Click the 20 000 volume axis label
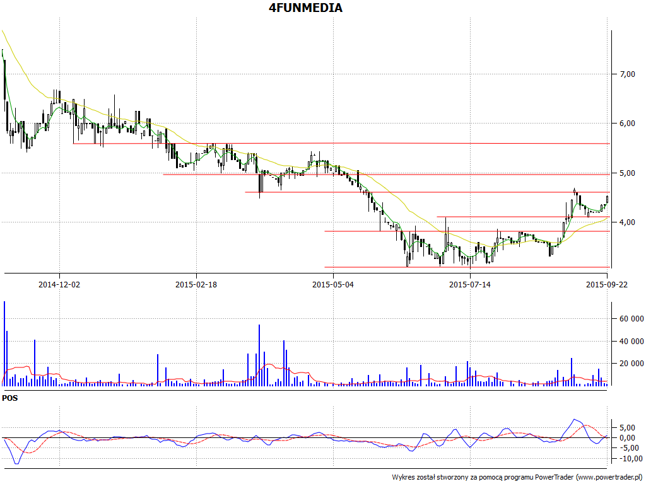Screen dimensions: 646x484 coord(631,364)
